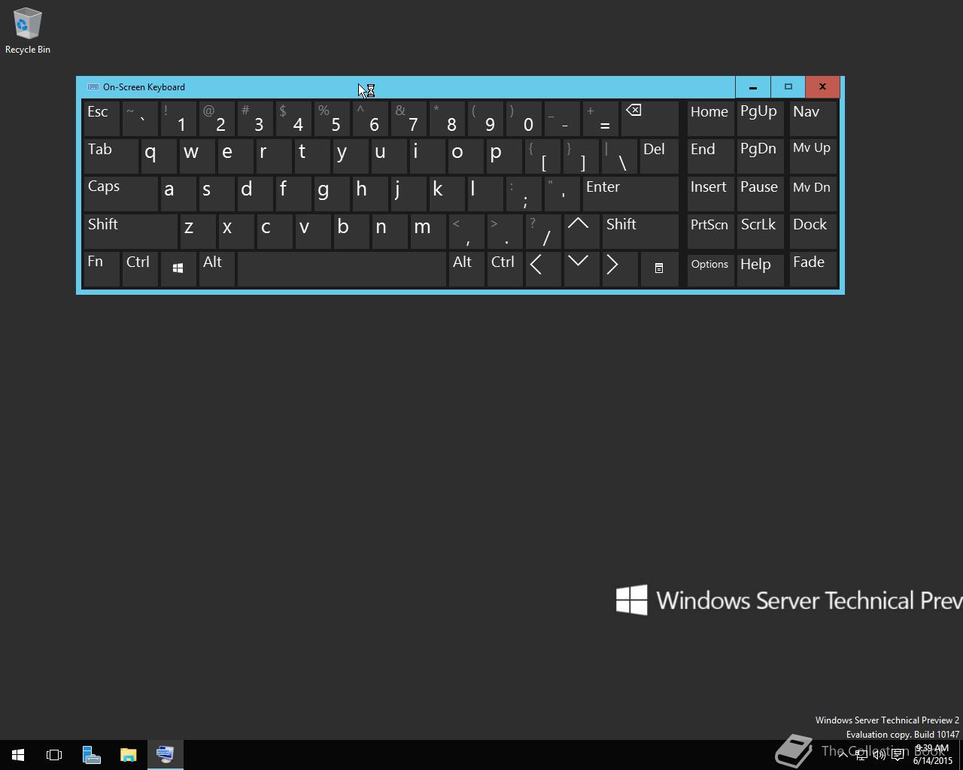Toggle the right Alt key
This screenshot has width=963, height=770.
[x=466, y=269]
